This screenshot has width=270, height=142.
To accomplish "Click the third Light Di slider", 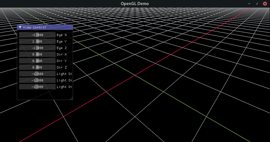I will coord(37,87).
